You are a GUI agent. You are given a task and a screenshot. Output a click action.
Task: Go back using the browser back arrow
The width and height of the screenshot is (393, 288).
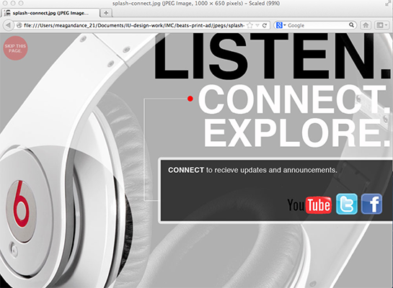(8, 25)
